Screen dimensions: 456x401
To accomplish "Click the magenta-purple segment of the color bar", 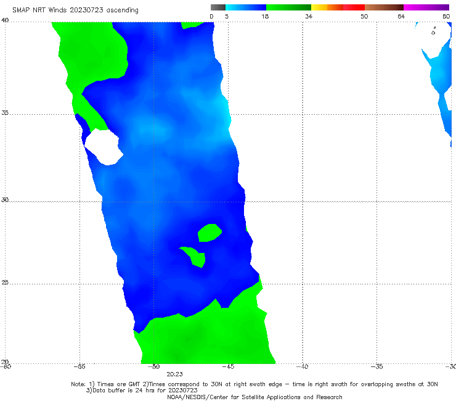I will (426, 7).
